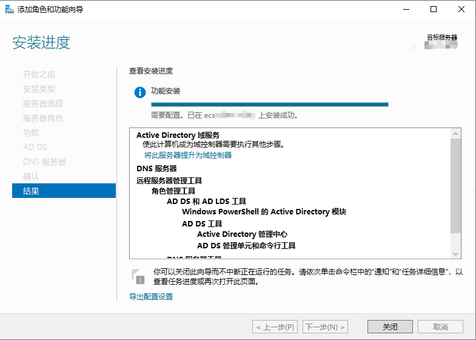This screenshot has height=340, width=476.
Task: Click the 关闭 button
Action: click(x=390, y=327)
